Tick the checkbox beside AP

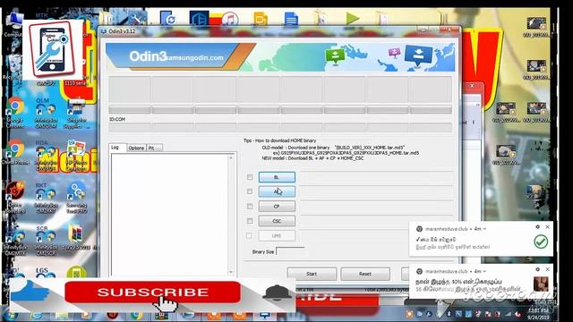pos(250,191)
